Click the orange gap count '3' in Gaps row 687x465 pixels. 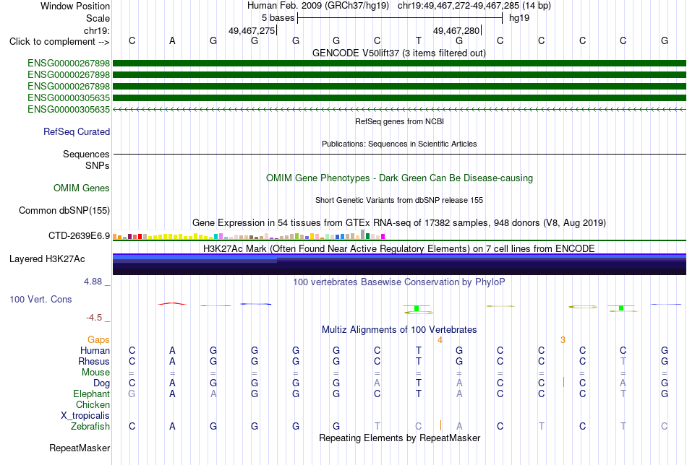click(x=563, y=340)
